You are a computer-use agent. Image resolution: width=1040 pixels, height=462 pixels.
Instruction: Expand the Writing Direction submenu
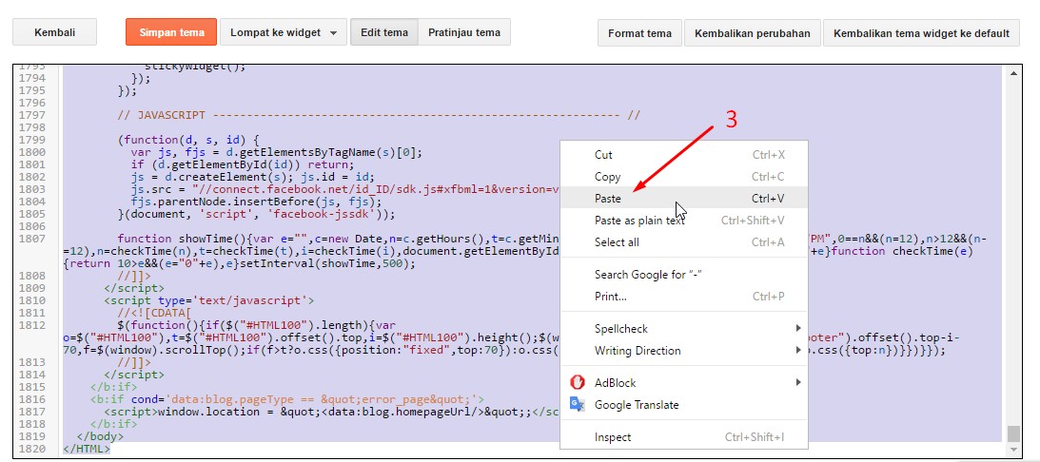684,351
